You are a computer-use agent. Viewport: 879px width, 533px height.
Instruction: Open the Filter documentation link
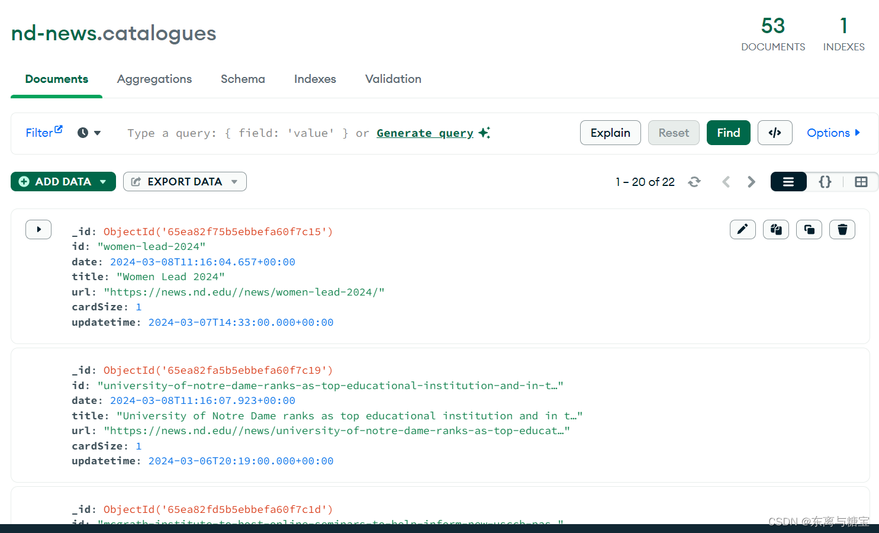[x=44, y=132]
